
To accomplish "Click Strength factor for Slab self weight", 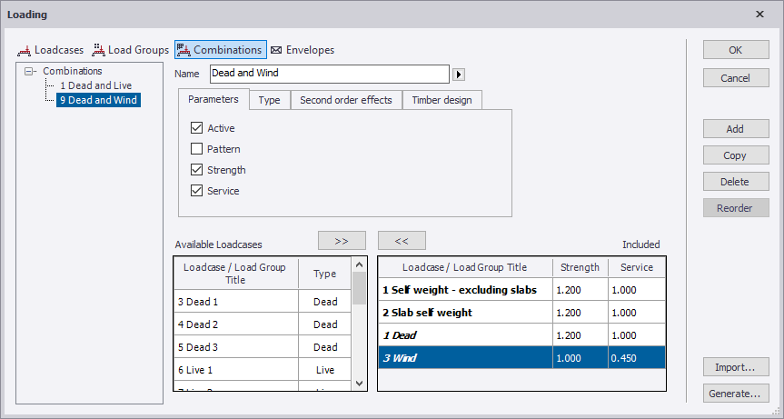I will (581, 313).
